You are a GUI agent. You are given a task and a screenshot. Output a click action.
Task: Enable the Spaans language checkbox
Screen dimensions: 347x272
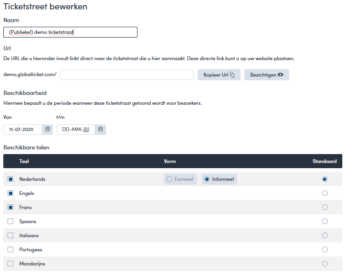coord(10,221)
